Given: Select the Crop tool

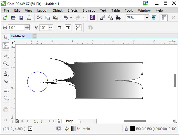Looking at the screenshot, I should (x=6, y=56).
